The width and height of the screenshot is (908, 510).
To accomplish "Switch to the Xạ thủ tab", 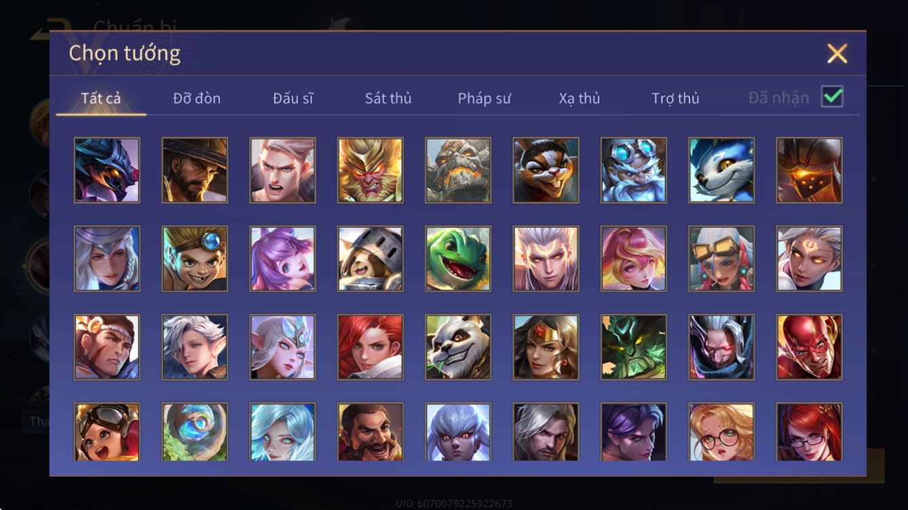I will [x=580, y=98].
